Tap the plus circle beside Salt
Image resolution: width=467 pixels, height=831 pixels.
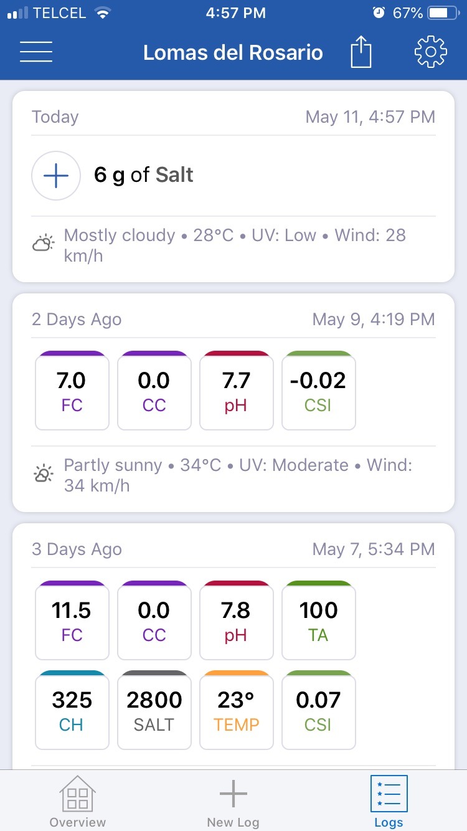coord(56,176)
